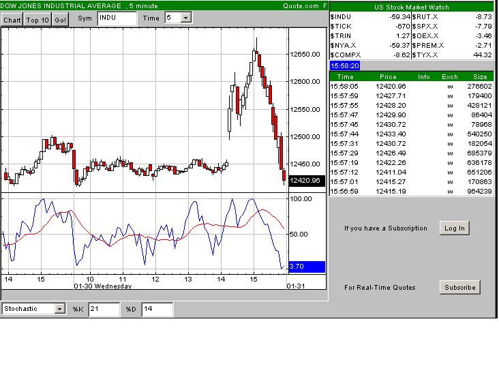Click the Size column header
The image size is (499, 375).
click(480, 77)
